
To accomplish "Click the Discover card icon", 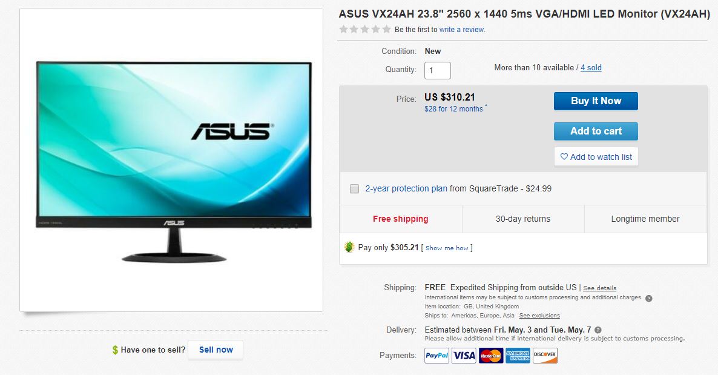I will (545, 355).
